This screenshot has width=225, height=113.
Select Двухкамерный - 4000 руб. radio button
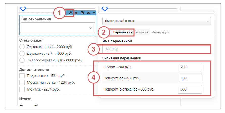(22, 54)
